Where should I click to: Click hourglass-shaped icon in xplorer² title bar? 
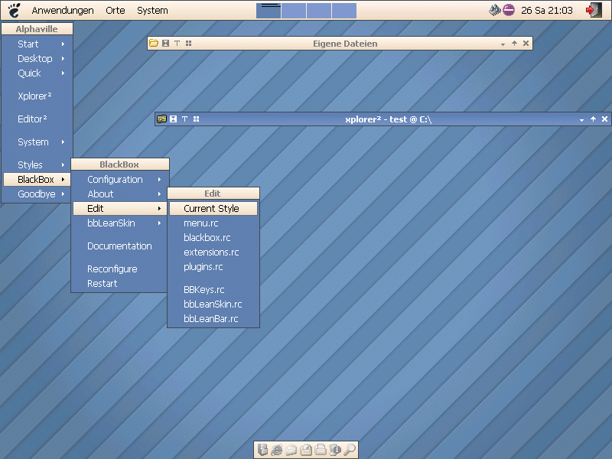(174, 119)
